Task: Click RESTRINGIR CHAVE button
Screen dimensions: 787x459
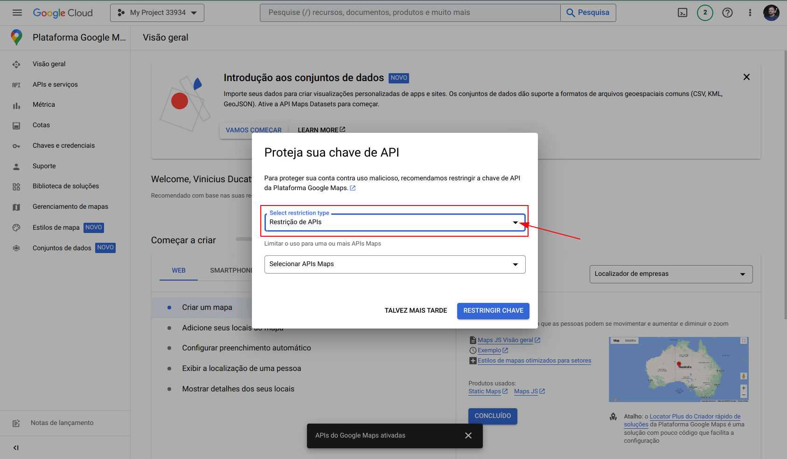Action: coord(493,311)
